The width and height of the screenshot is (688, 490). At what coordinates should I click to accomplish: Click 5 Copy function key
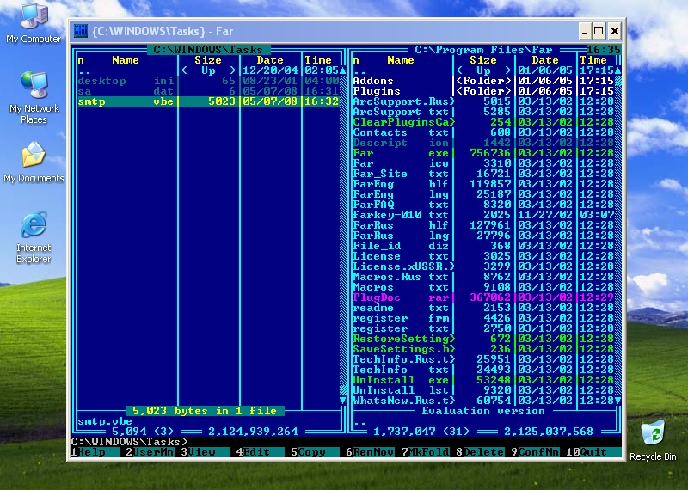coord(315,452)
